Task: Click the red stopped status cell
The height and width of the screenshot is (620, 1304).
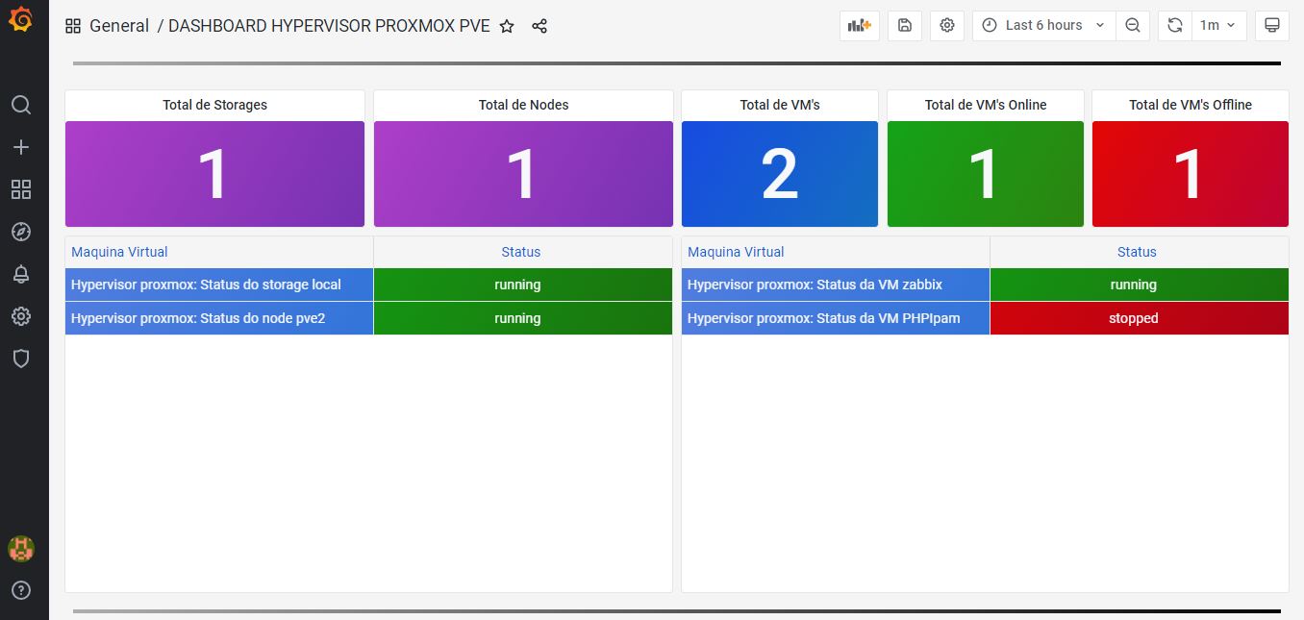Action: (x=1140, y=318)
